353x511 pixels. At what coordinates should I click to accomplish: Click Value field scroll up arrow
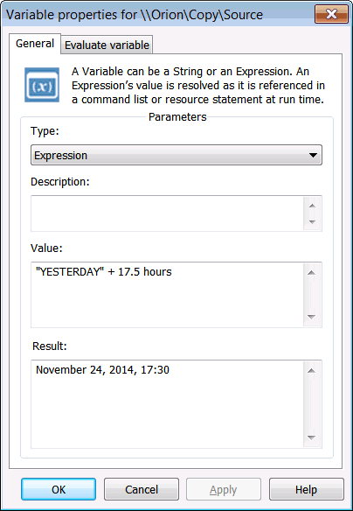tap(312, 272)
